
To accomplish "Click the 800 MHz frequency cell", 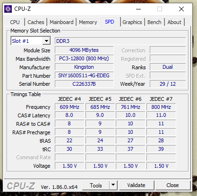I will click(x=161, y=107).
